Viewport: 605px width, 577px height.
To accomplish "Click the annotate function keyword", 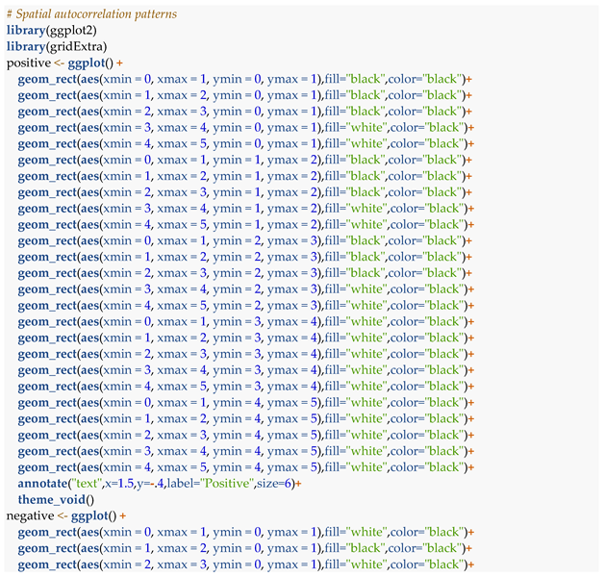I will (x=44, y=483).
